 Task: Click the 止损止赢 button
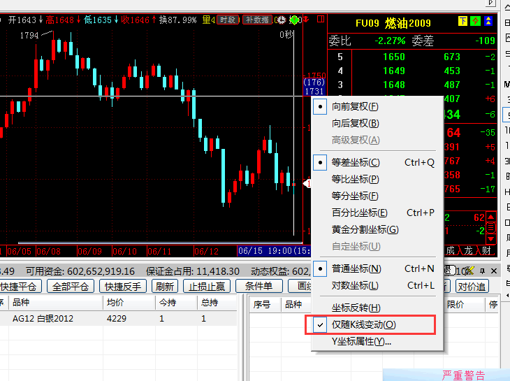tap(207, 287)
